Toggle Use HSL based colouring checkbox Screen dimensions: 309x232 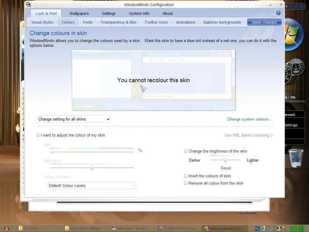(272, 135)
